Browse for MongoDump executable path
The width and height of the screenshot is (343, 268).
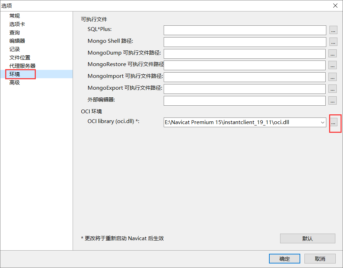(x=332, y=54)
